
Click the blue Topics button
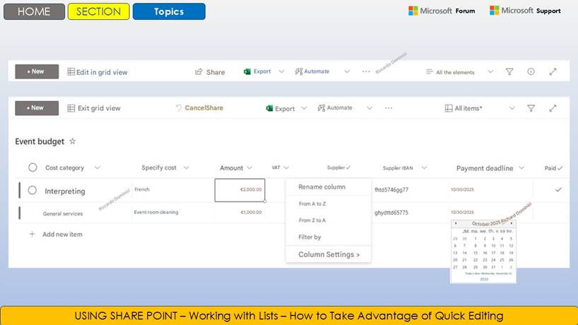tap(169, 11)
